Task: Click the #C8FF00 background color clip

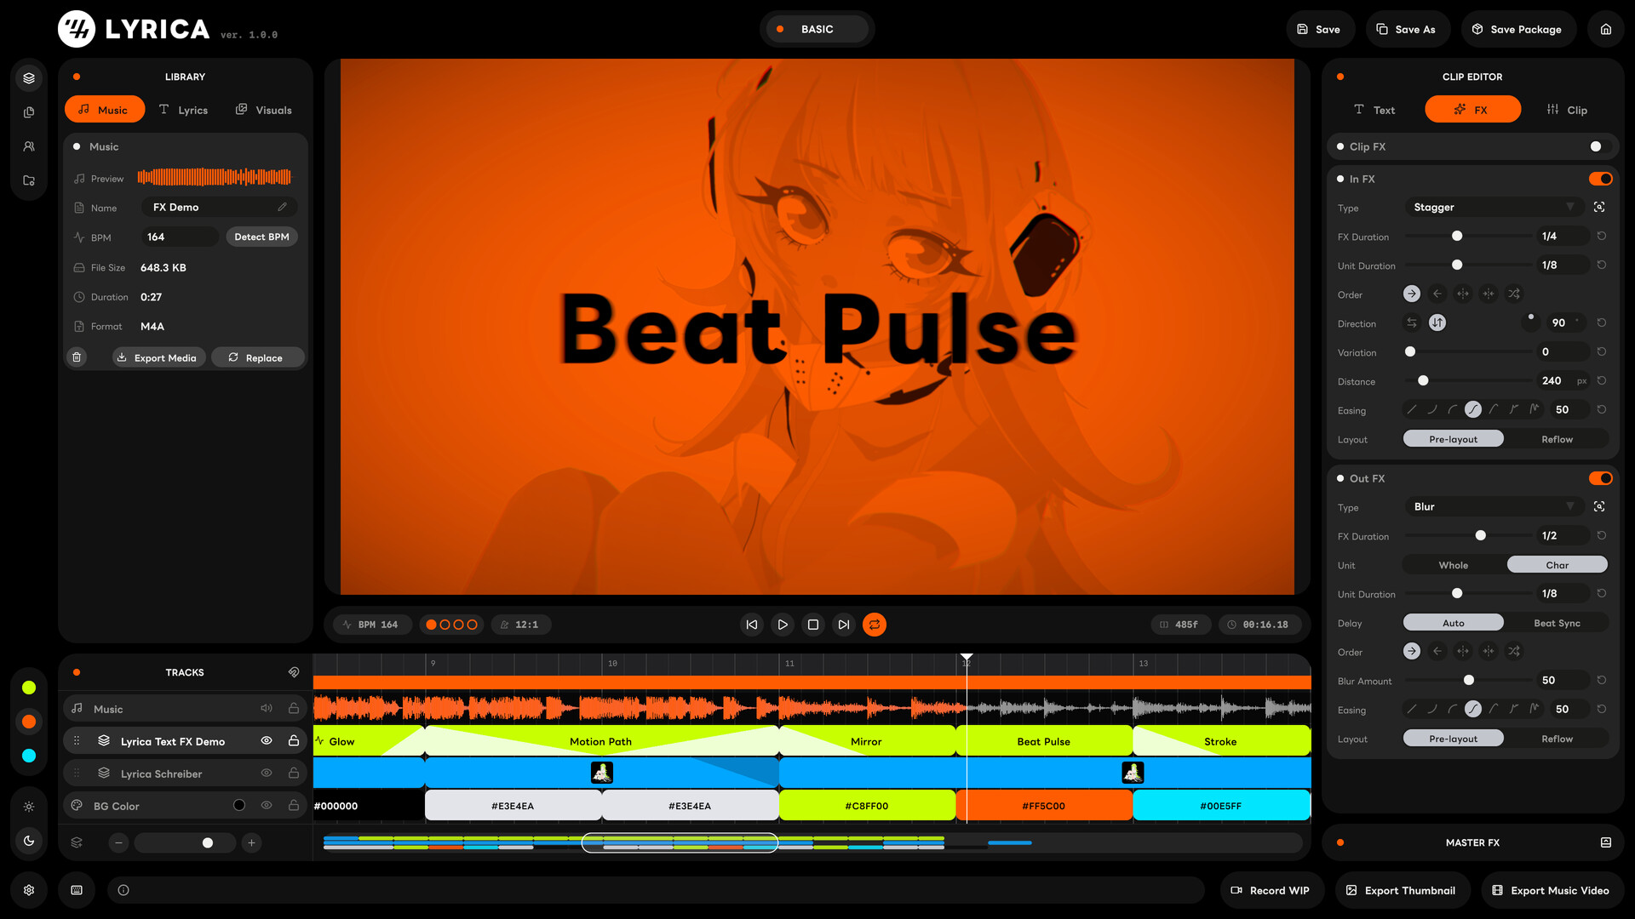Action: pos(867,805)
